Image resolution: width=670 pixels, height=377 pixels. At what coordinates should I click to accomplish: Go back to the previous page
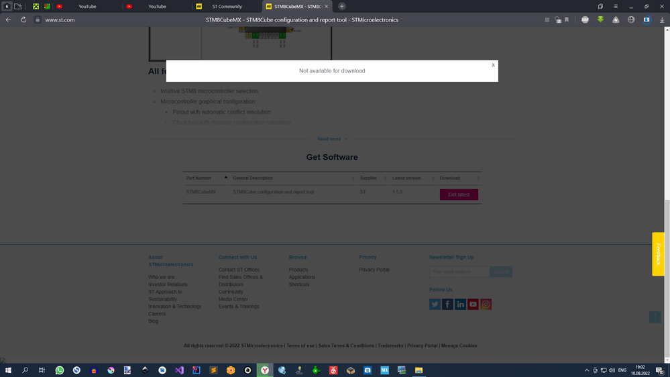(9, 19)
